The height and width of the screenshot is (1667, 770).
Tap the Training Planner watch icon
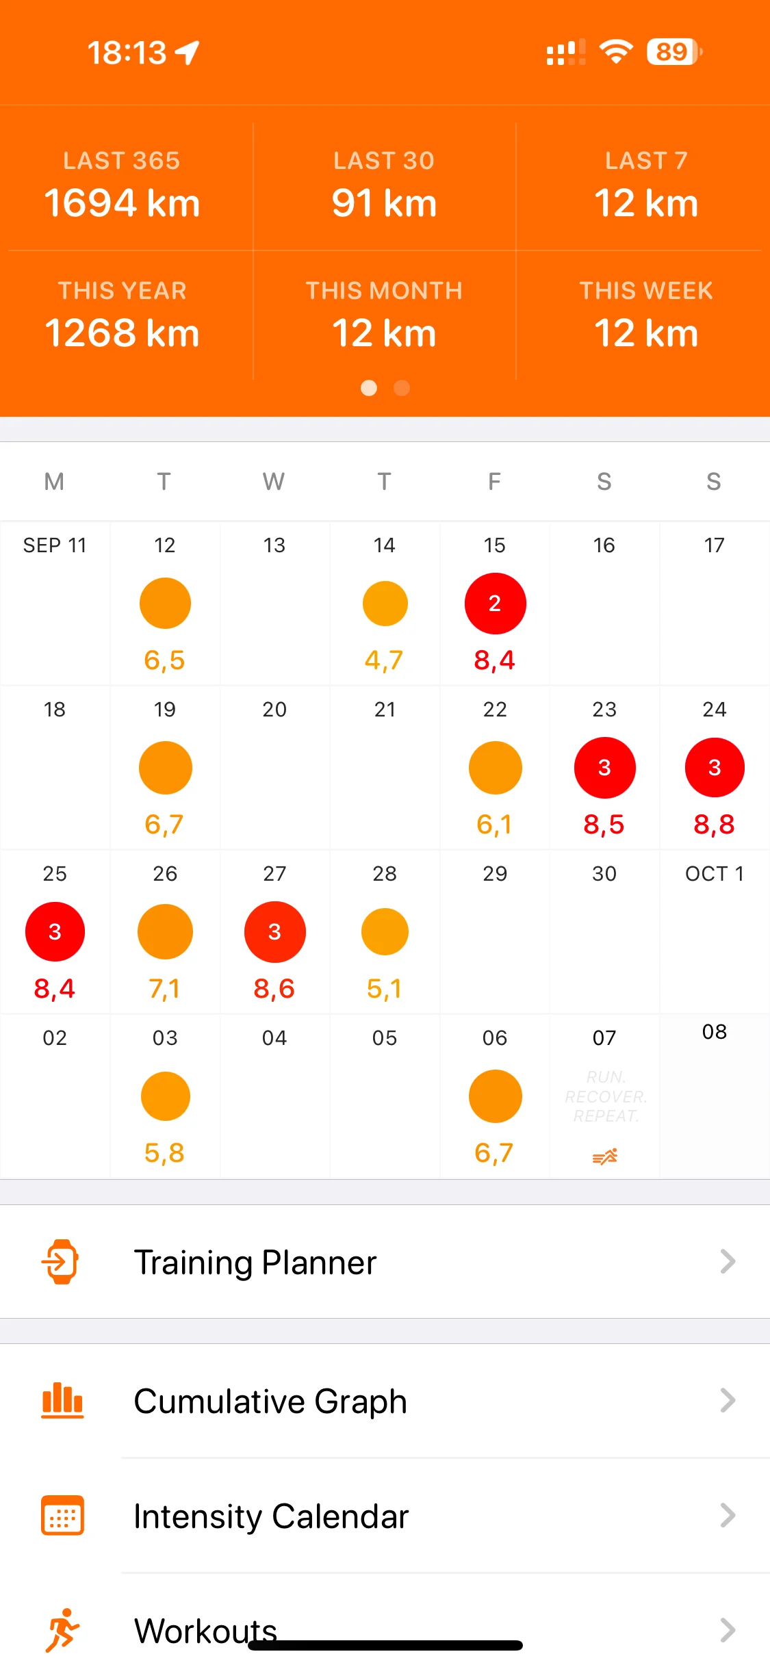62,1261
